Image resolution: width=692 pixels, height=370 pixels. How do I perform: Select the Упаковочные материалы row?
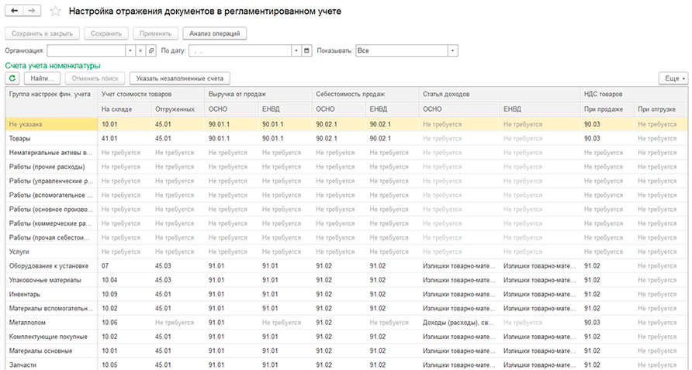(x=347, y=280)
